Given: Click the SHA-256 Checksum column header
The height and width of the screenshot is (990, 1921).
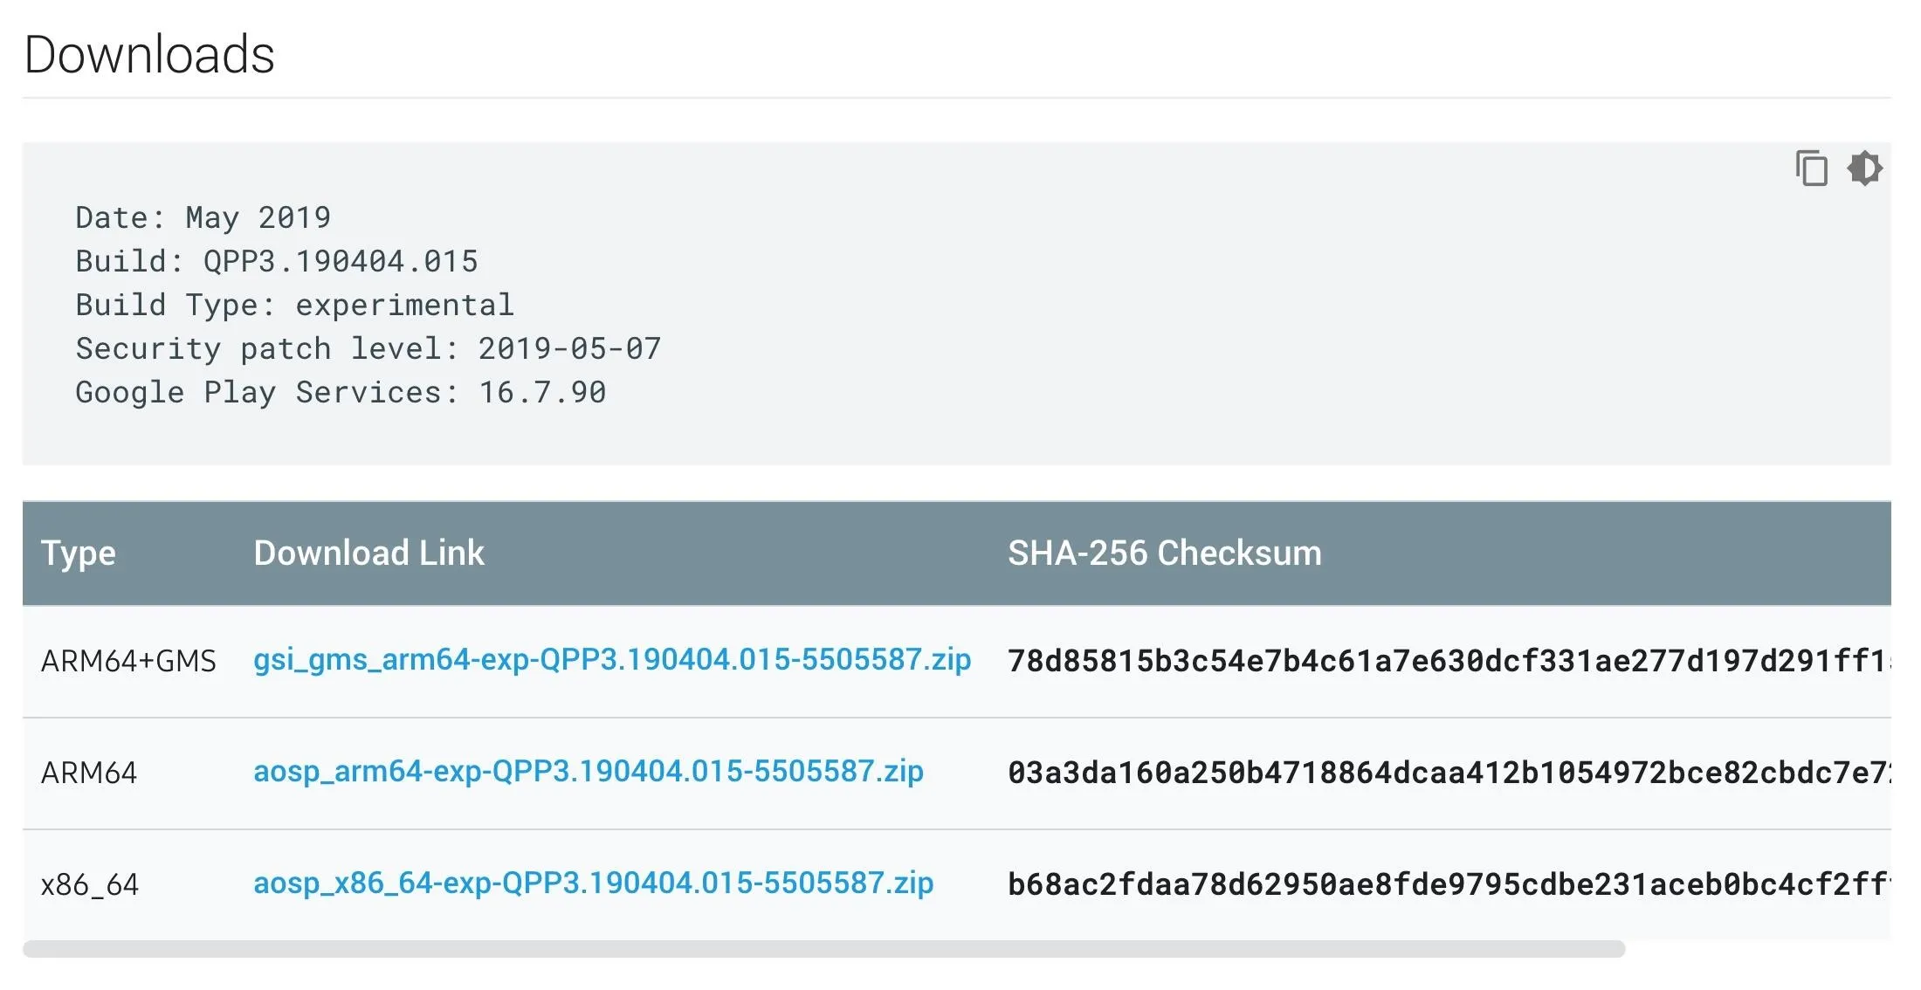Looking at the screenshot, I should pos(1165,553).
